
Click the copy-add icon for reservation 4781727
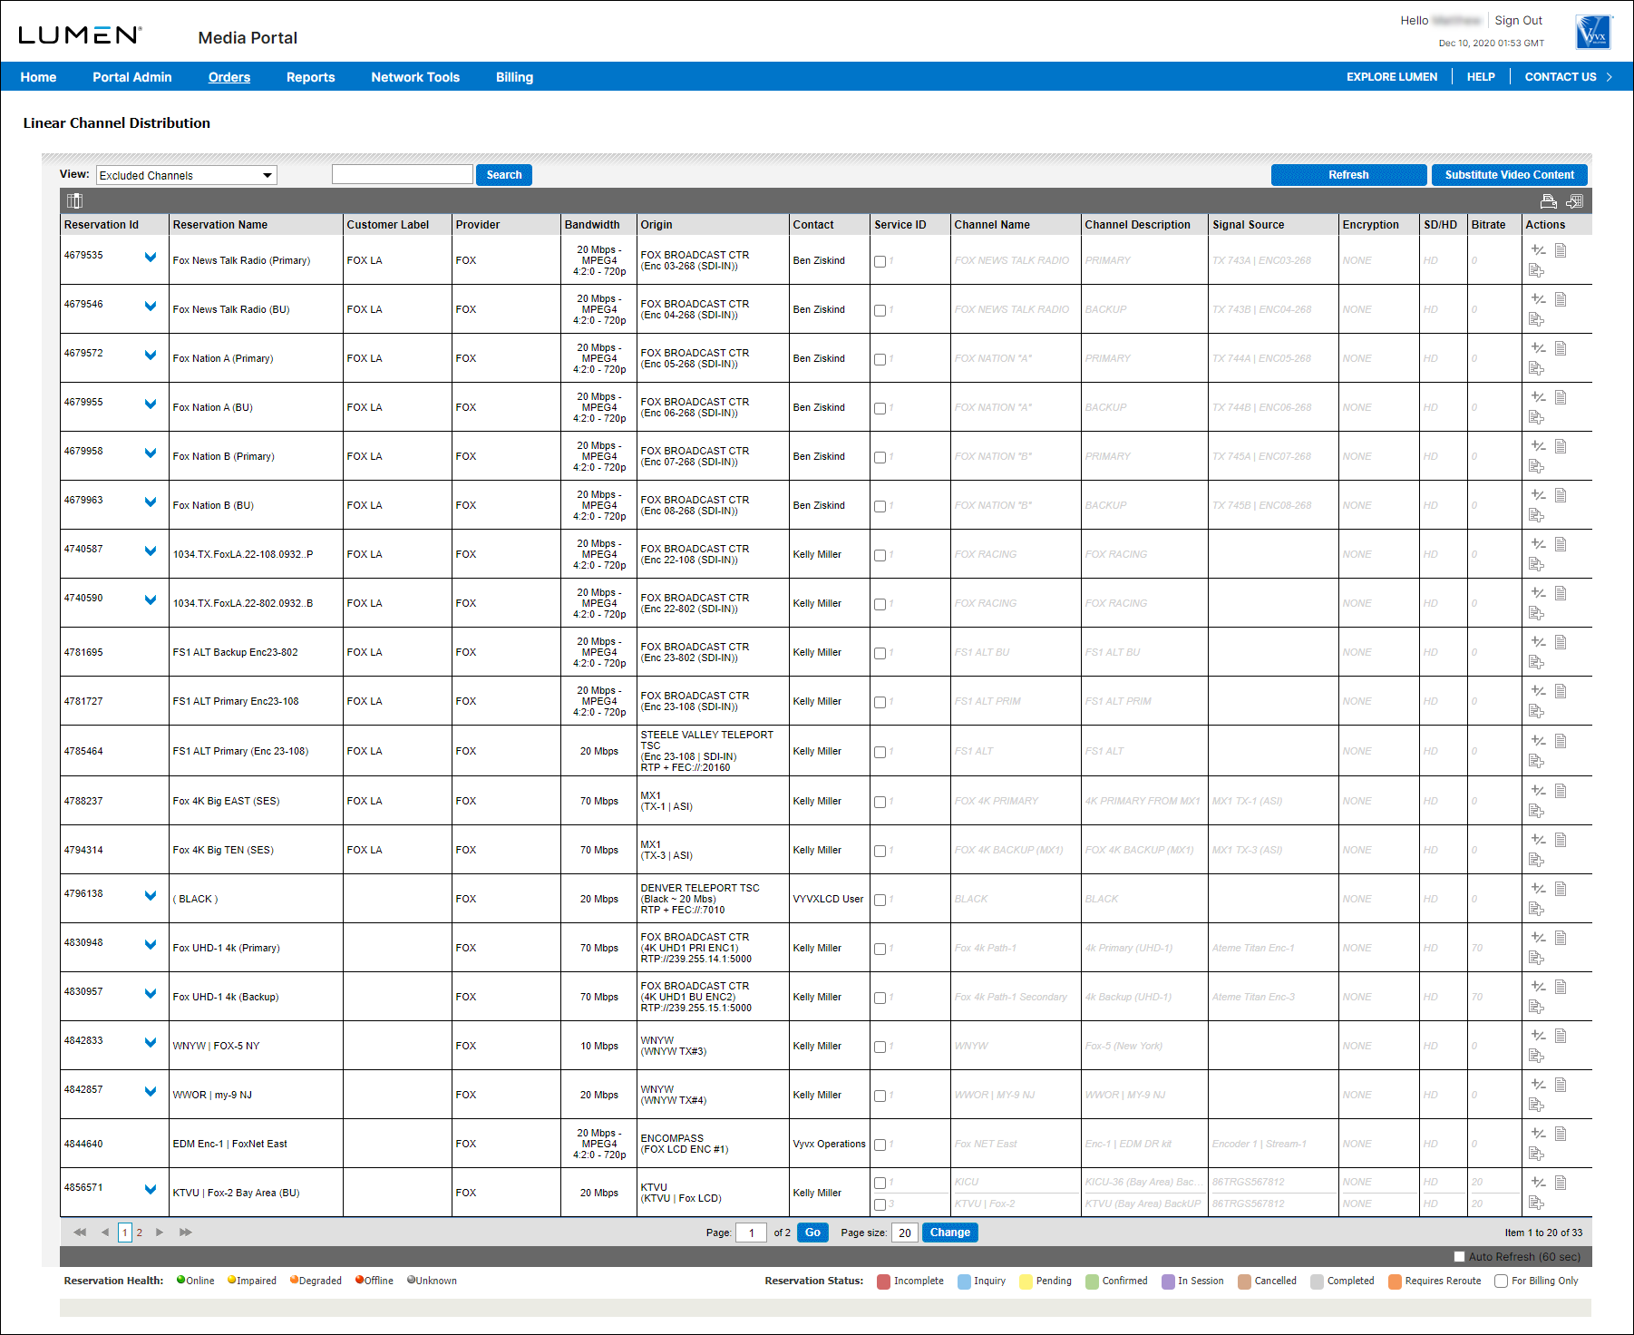[x=1536, y=711]
